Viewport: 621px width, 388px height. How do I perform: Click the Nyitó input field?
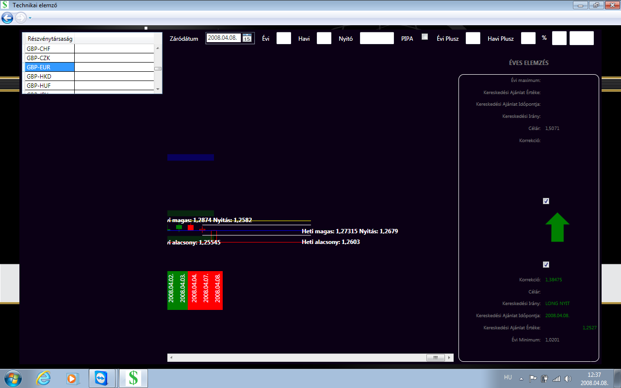coord(376,38)
